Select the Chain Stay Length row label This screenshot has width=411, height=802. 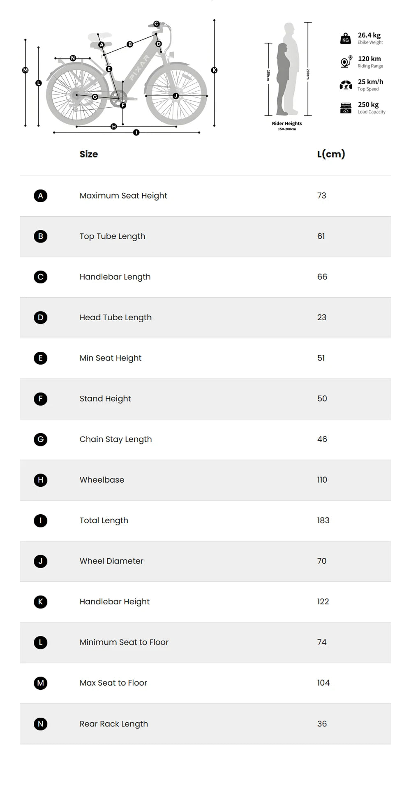tap(115, 439)
